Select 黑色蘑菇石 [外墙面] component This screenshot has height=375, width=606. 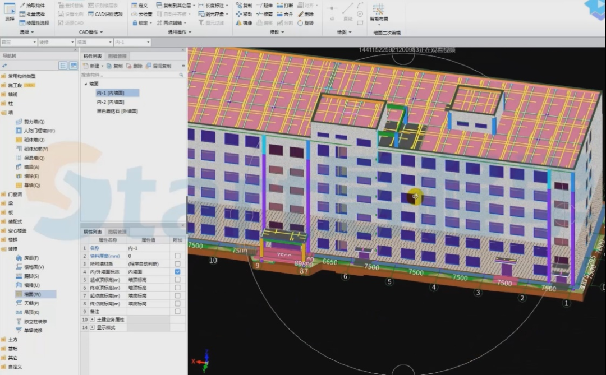[117, 111]
